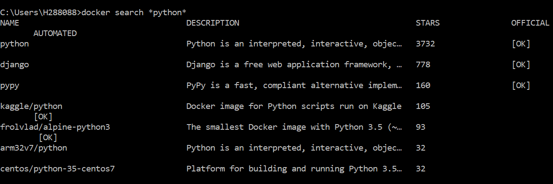Click the Kaggle Python scripts description text
This screenshot has height=184, width=553.
(x=294, y=106)
